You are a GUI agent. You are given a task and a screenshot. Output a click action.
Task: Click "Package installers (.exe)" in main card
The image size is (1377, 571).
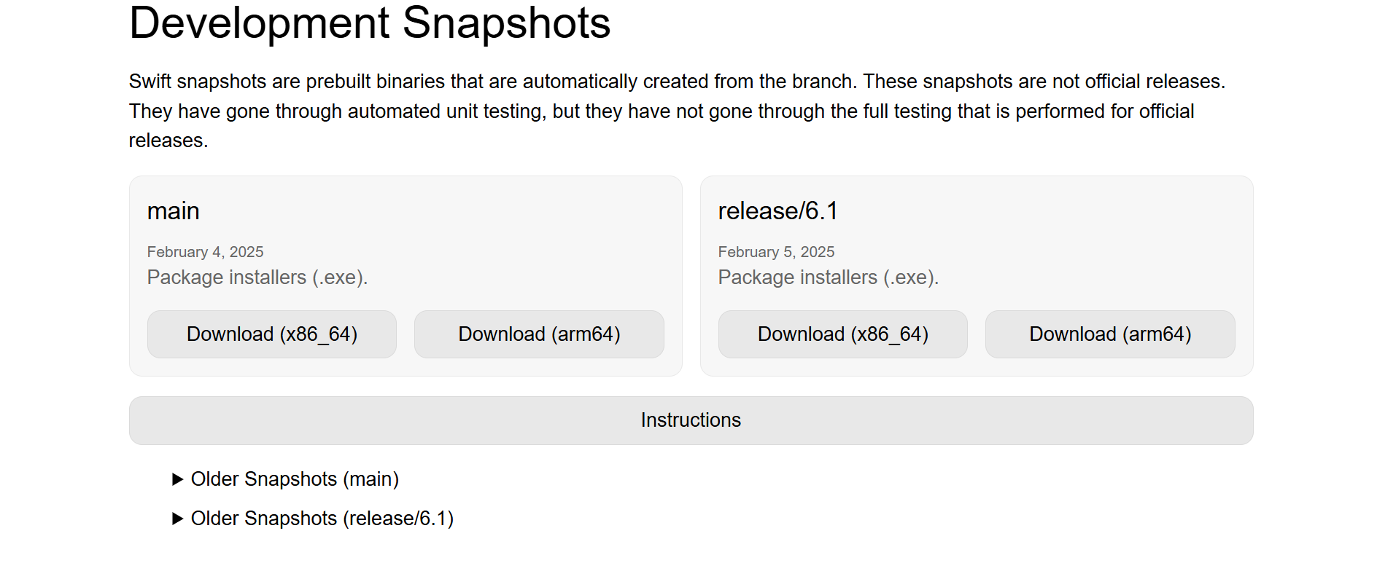pos(257,277)
